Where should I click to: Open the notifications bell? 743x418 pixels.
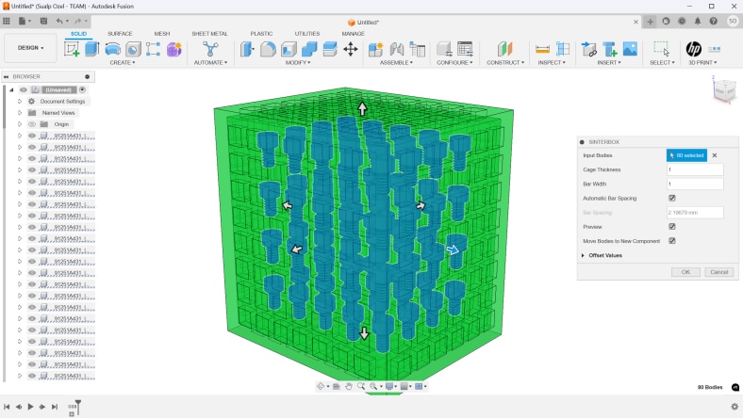pos(698,22)
